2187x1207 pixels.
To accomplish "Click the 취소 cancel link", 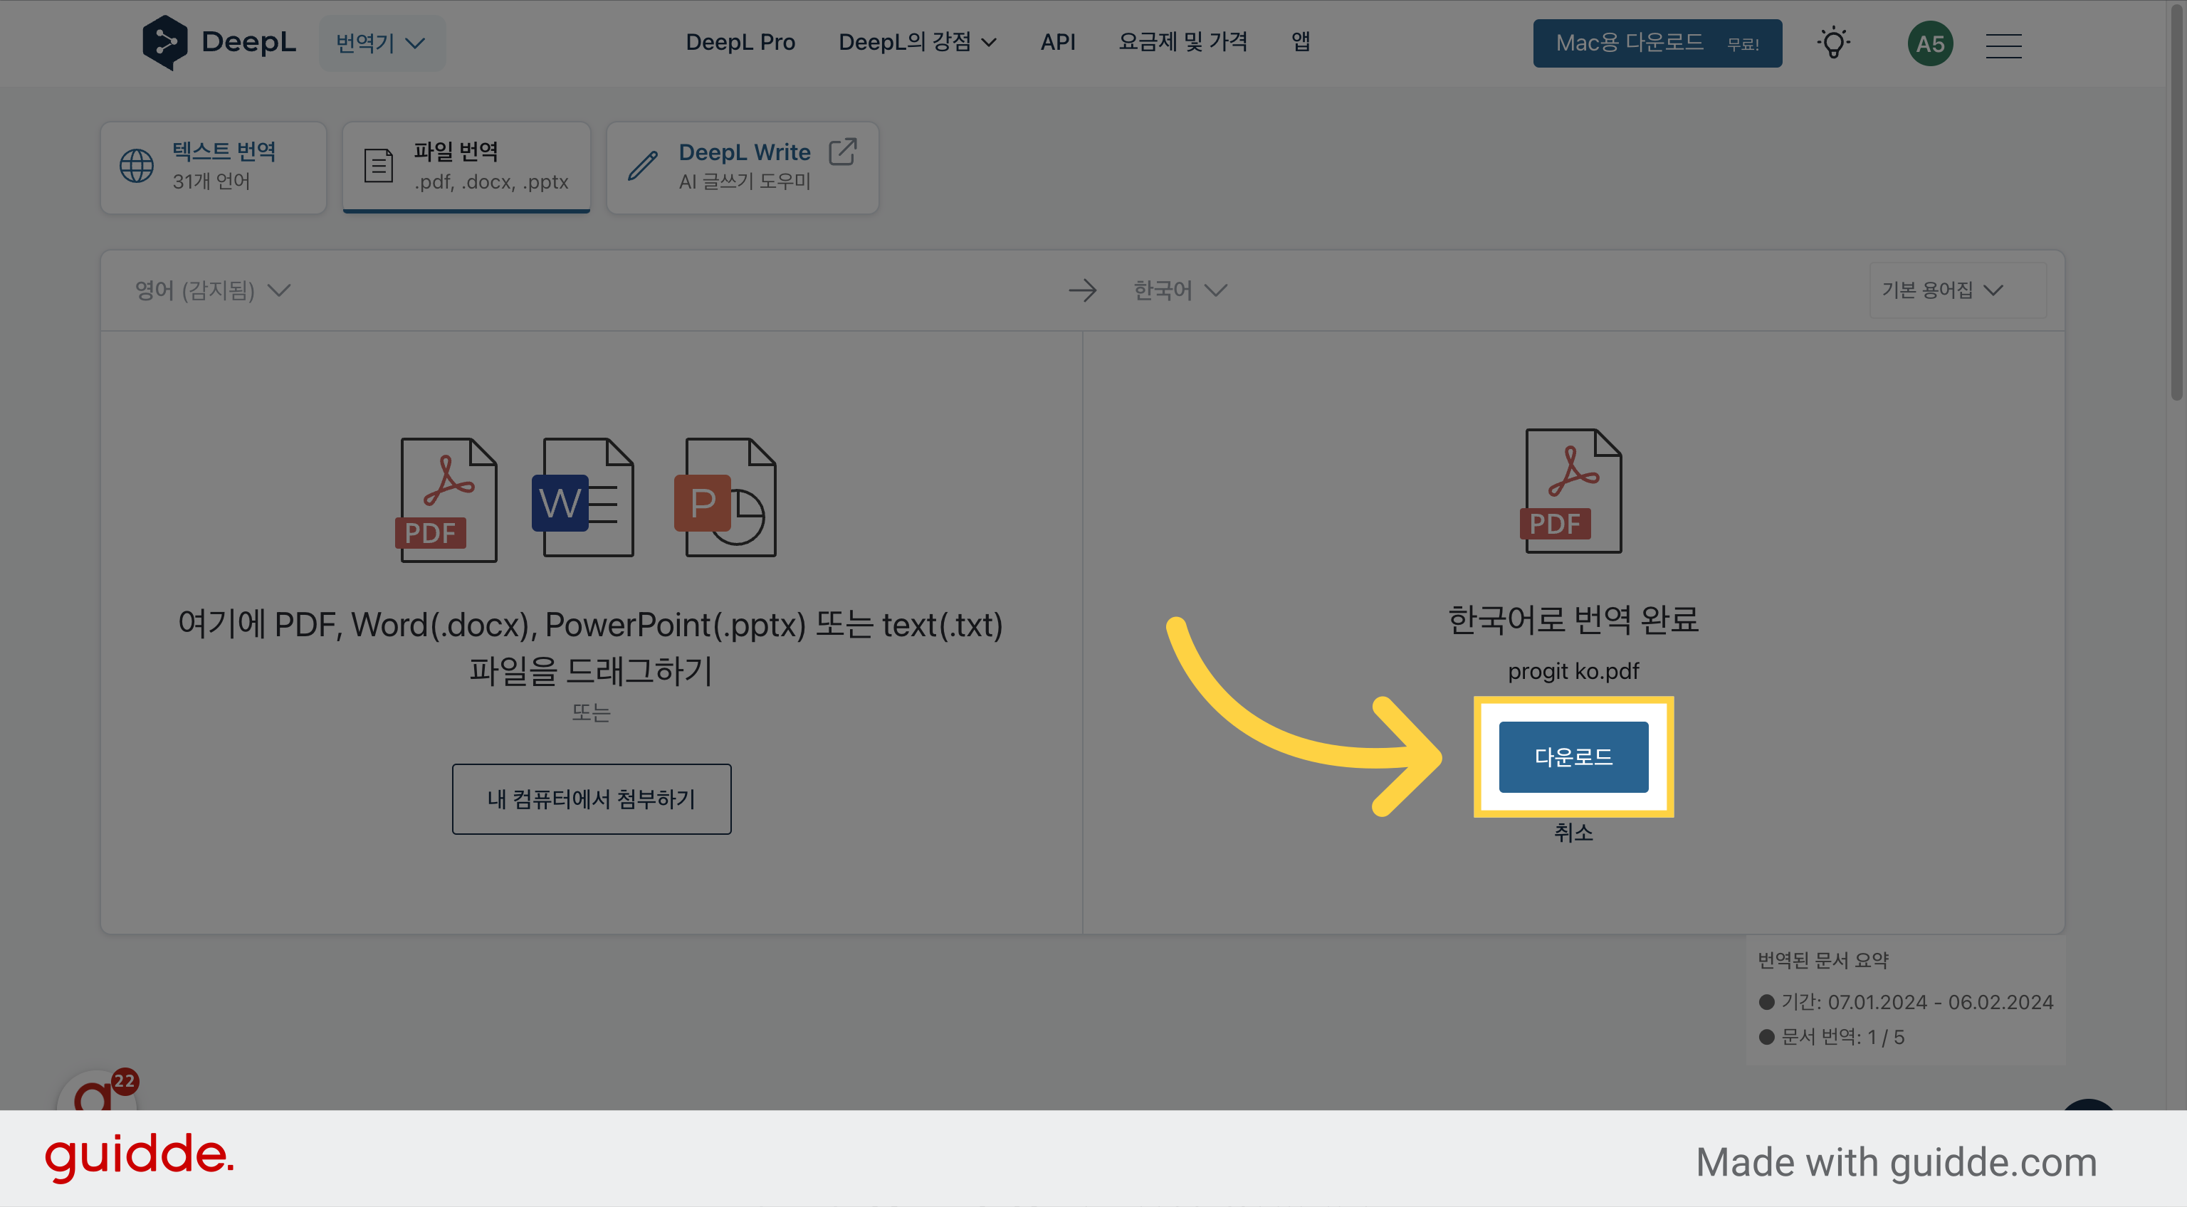I will coord(1573,833).
